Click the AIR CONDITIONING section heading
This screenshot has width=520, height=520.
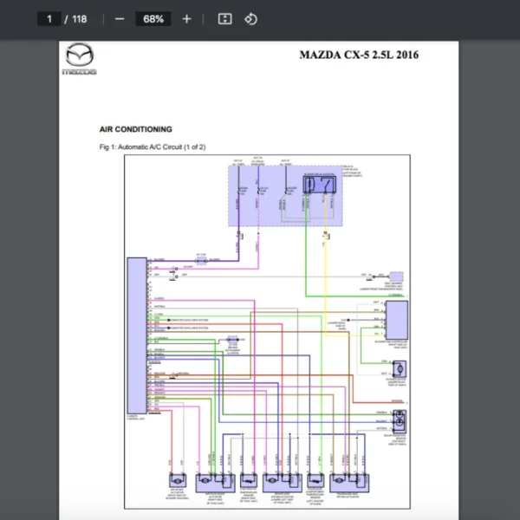[136, 129]
